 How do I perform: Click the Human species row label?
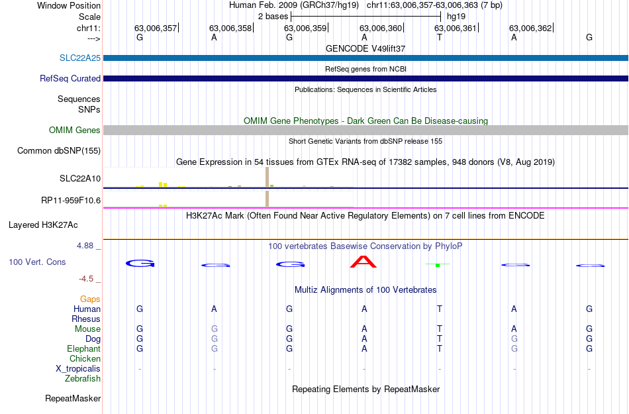[x=87, y=309]
